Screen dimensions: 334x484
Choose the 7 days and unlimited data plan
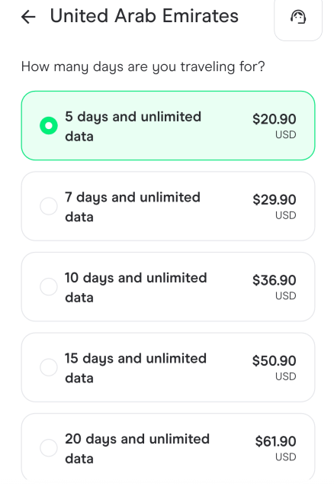[x=168, y=206]
